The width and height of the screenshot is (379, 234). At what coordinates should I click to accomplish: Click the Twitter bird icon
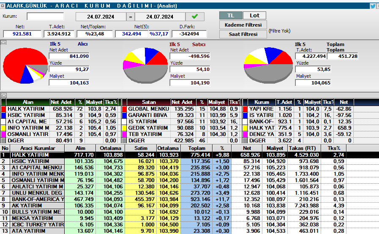[x=373, y=6]
